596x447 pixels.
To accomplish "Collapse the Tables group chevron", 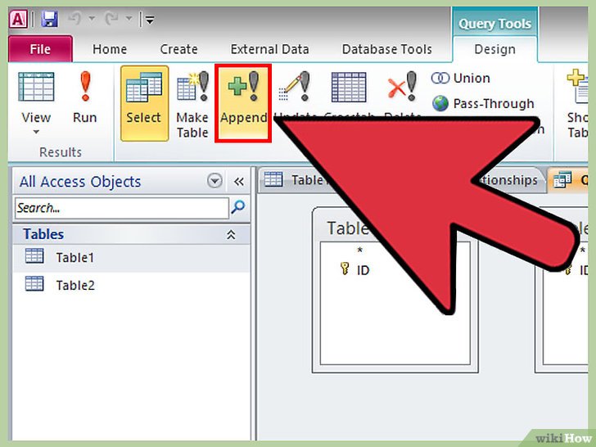I will click(231, 234).
